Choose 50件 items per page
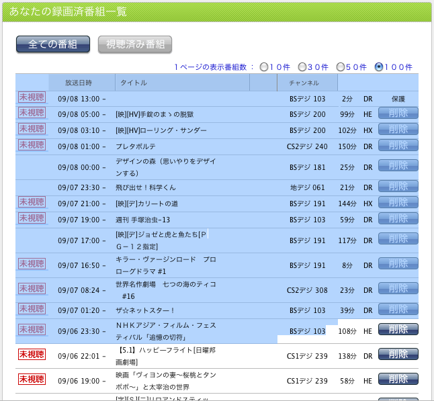 (341, 67)
